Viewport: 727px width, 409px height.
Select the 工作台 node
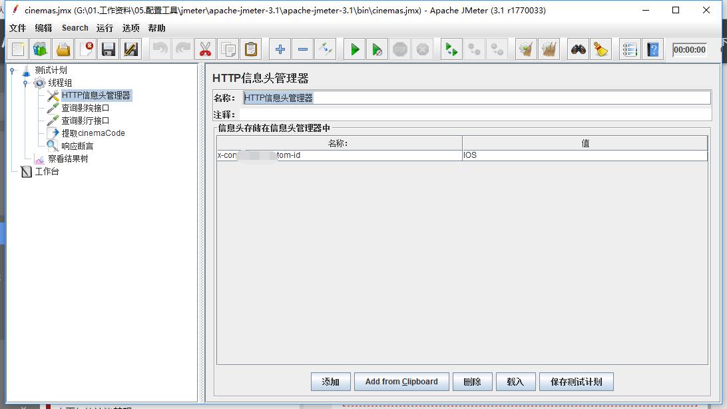[x=47, y=172]
